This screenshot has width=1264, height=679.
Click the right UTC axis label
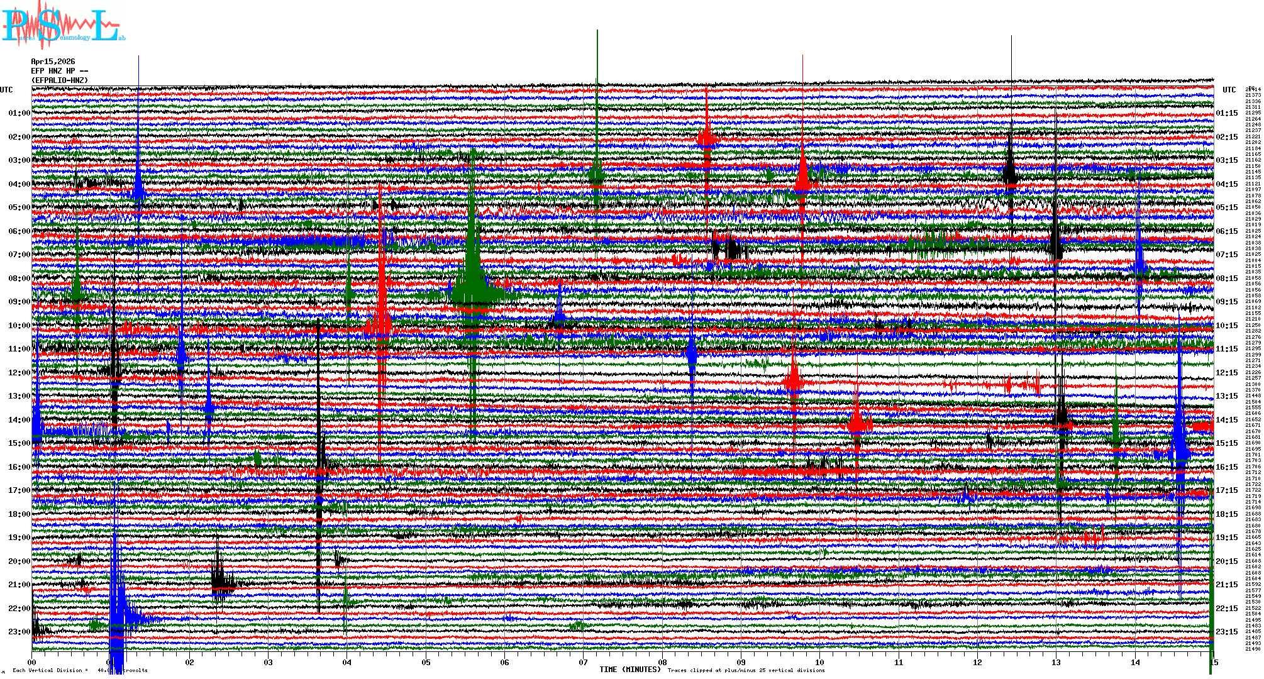pyautogui.click(x=1229, y=90)
